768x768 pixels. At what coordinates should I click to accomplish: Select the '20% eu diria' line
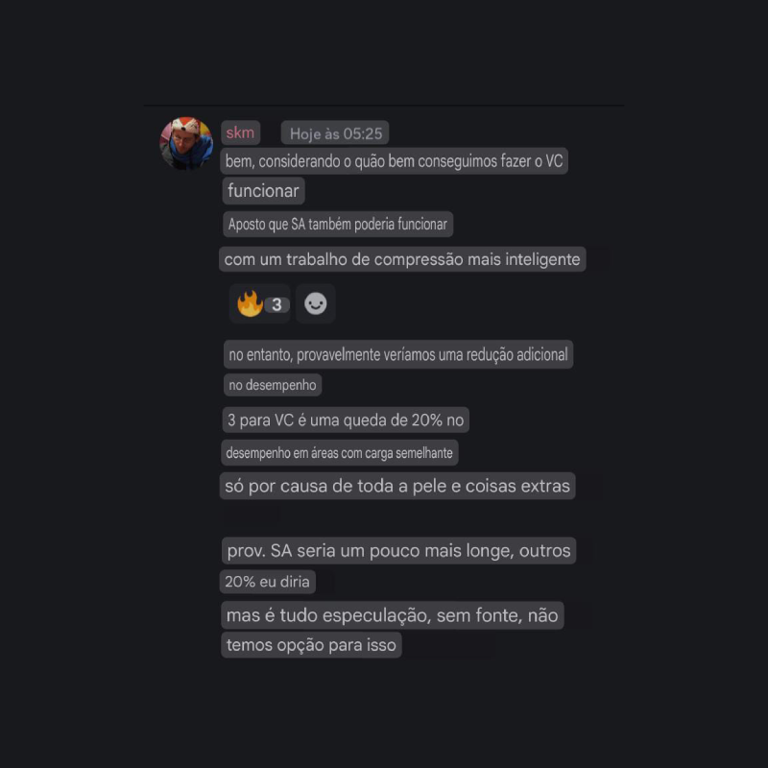tap(268, 582)
